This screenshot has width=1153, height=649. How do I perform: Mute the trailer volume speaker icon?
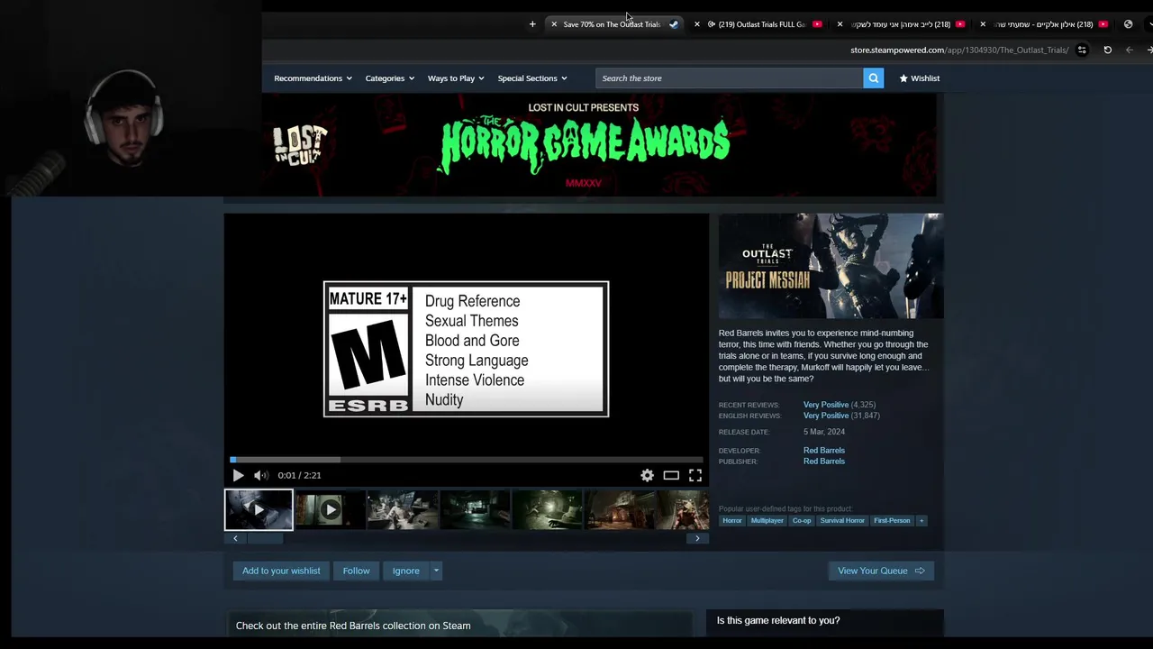(x=260, y=475)
